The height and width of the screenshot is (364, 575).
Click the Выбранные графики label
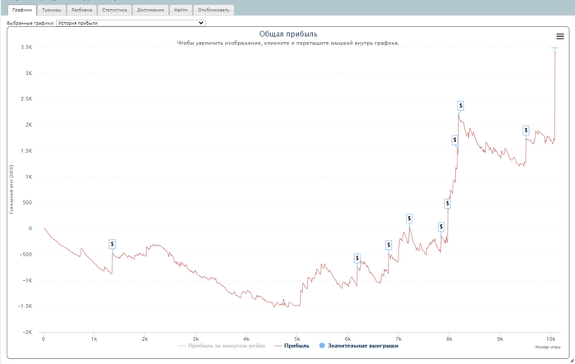(31, 23)
